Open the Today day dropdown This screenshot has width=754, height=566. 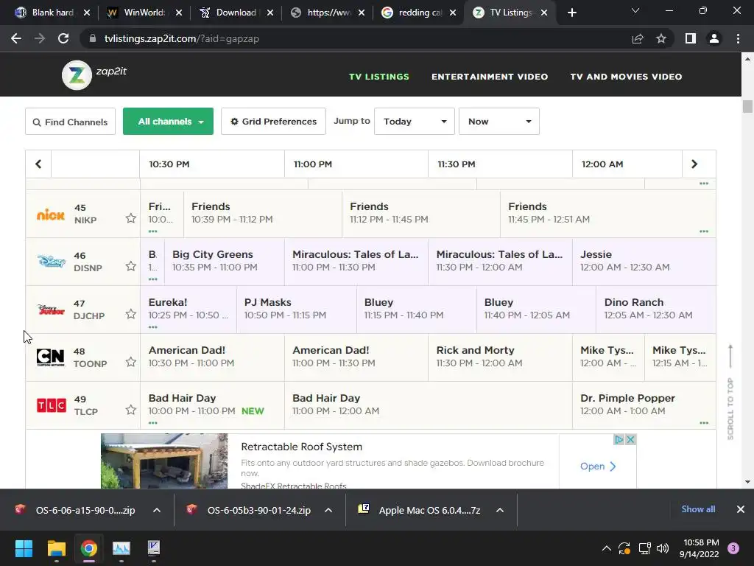415,122
